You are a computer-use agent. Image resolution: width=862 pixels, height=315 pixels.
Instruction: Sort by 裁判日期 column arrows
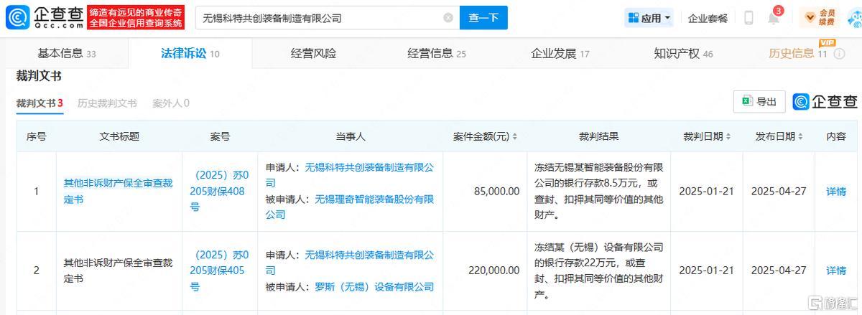click(x=728, y=136)
